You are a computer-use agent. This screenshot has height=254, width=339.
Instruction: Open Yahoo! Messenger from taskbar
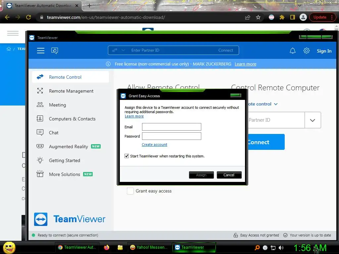(149, 247)
